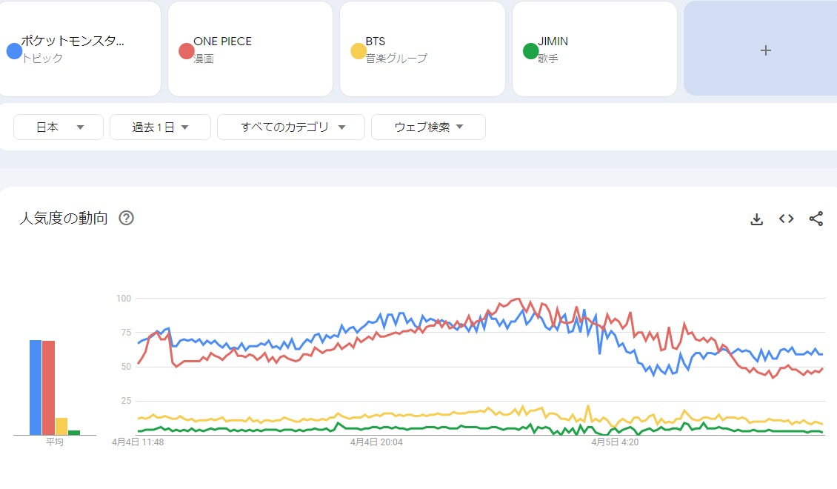The height and width of the screenshot is (489, 837).
Task: Open help icon next to 人気度の動向
Action: coord(127,219)
